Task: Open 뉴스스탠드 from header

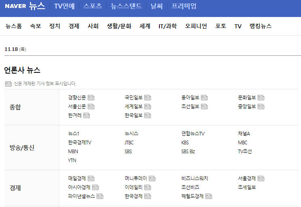Action: [x=126, y=6]
